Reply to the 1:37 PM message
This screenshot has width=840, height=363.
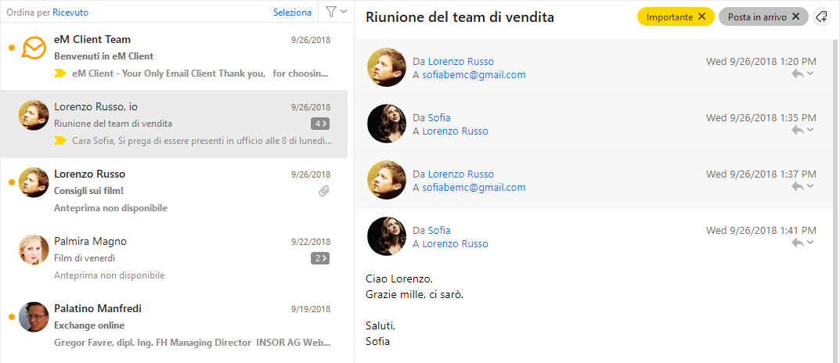798,186
